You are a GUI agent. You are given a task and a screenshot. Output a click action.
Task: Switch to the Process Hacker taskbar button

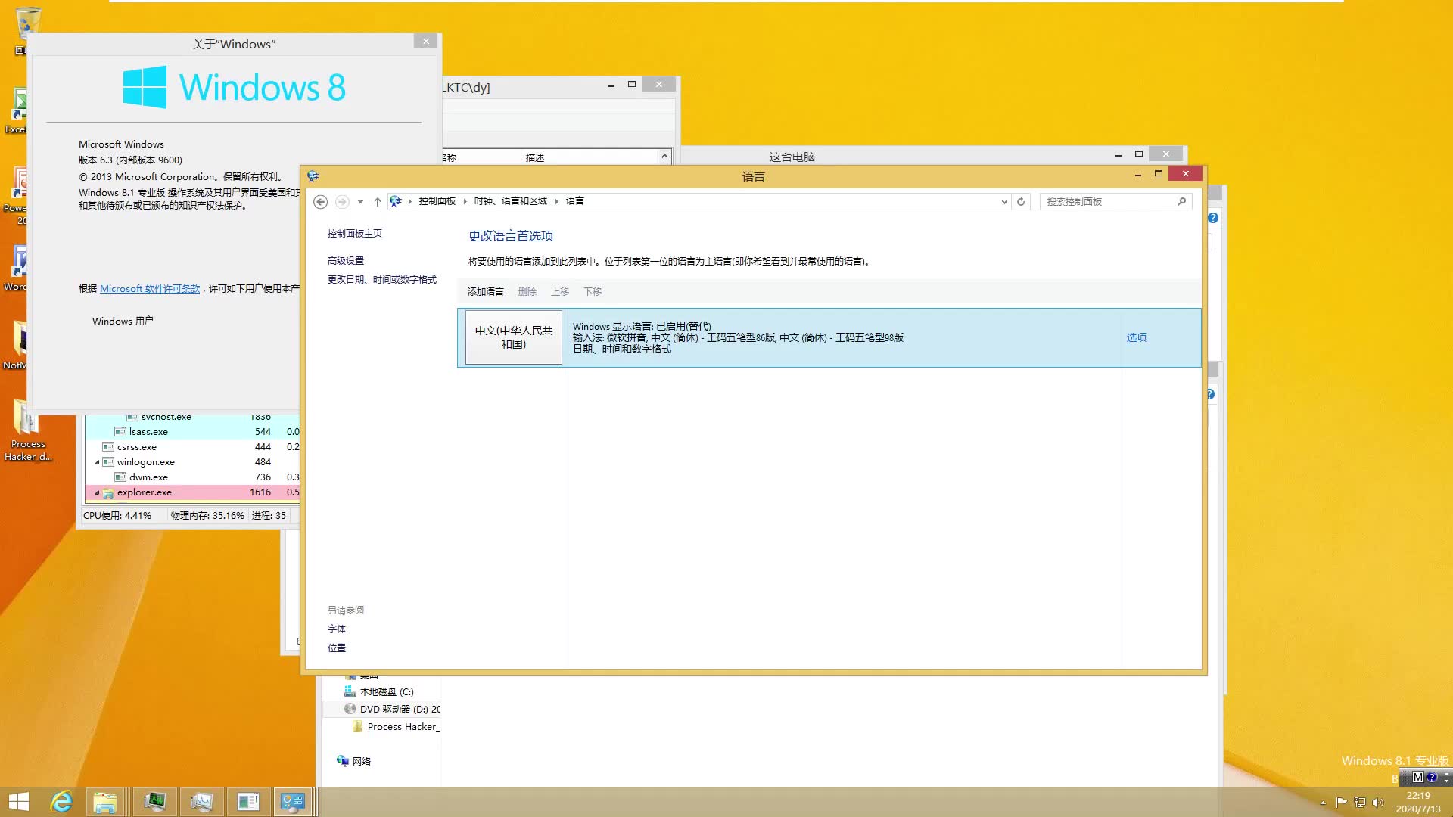[x=155, y=802]
